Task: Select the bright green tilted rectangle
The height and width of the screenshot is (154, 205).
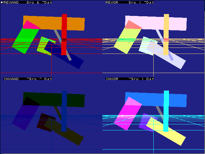Action: pos(24,40)
